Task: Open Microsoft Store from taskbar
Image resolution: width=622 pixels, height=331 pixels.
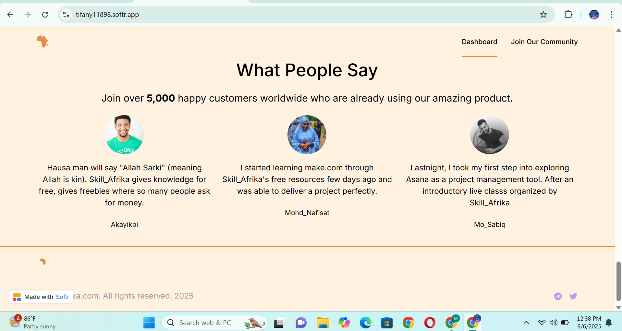Action: [387, 323]
